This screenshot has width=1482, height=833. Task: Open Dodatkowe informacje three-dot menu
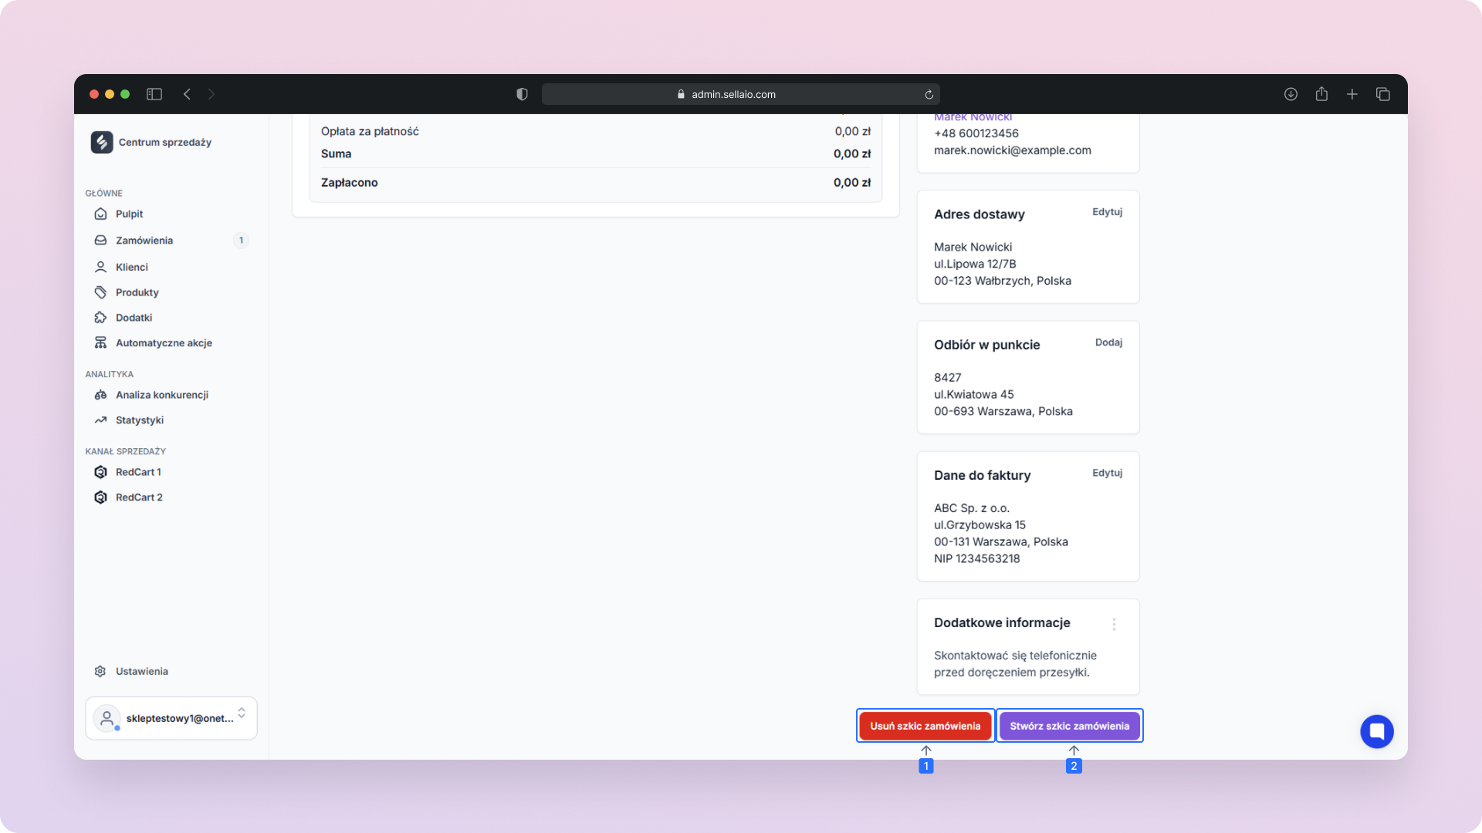[x=1114, y=624]
